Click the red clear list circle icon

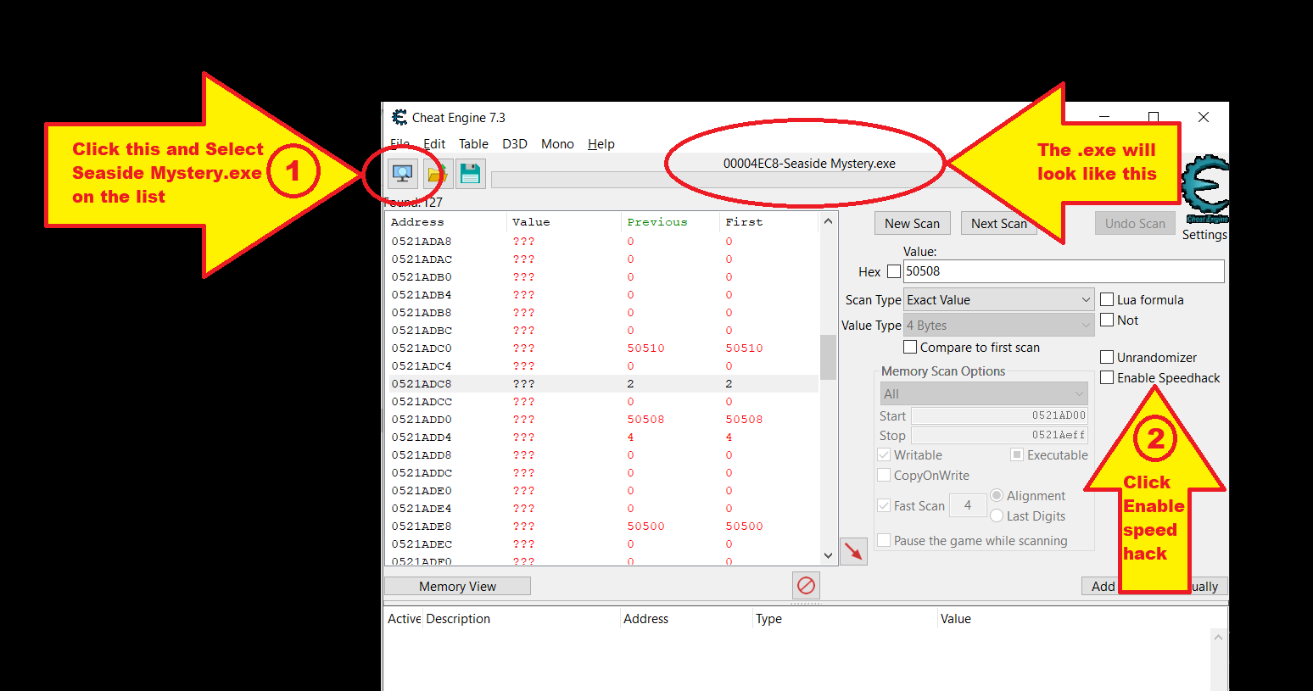click(x=806, y=585)
